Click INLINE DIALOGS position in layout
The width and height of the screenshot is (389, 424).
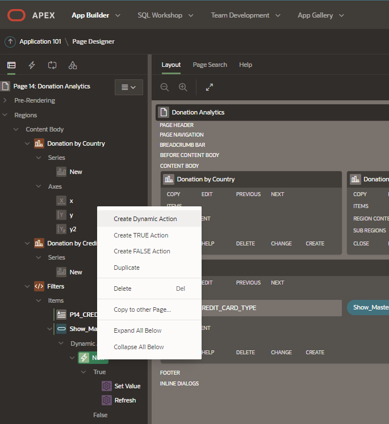coord(179,383)
